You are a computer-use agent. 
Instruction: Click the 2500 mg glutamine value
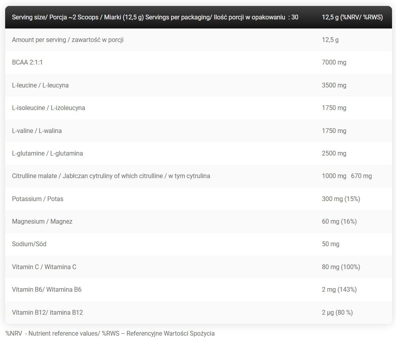point(334,153)
